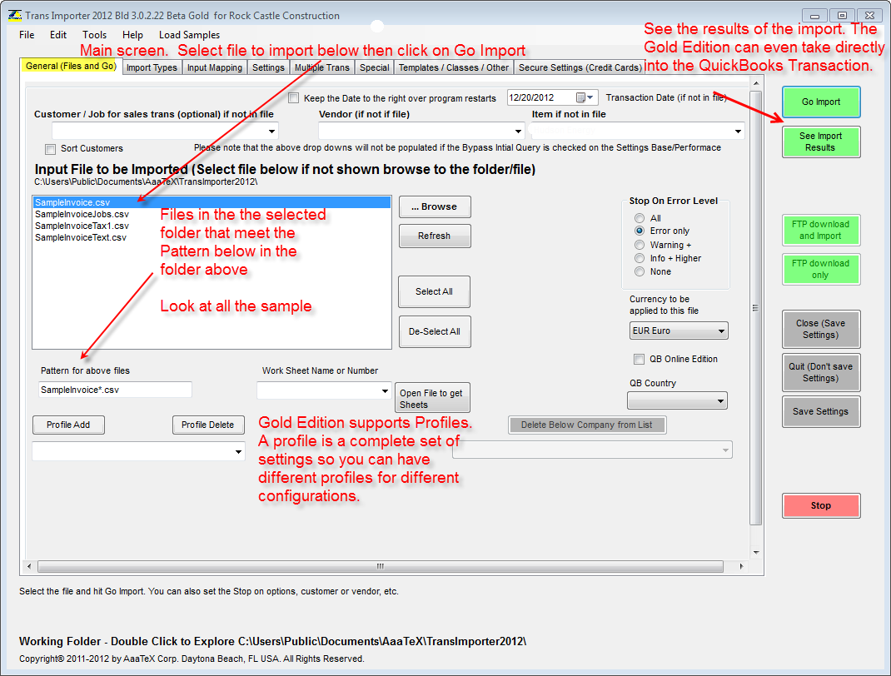The image size is (891, 676).
Task: Open the company list dropdown below Delete Below Company
Action: 725,450
